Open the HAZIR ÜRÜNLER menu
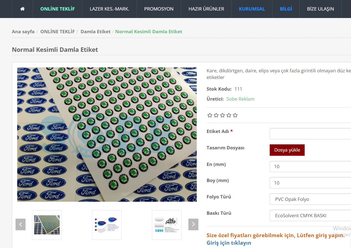 206,9
